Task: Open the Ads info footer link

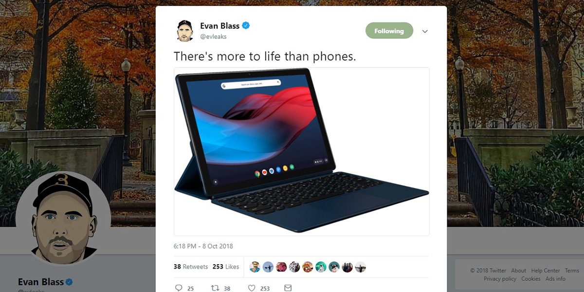Action: tap(555, 279)
